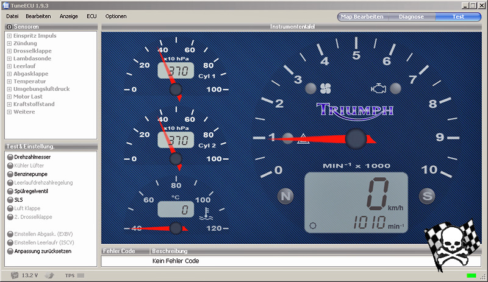Click the neutral gear N indicator
This screenshot has width=488, height=282.
pos(285,196)
